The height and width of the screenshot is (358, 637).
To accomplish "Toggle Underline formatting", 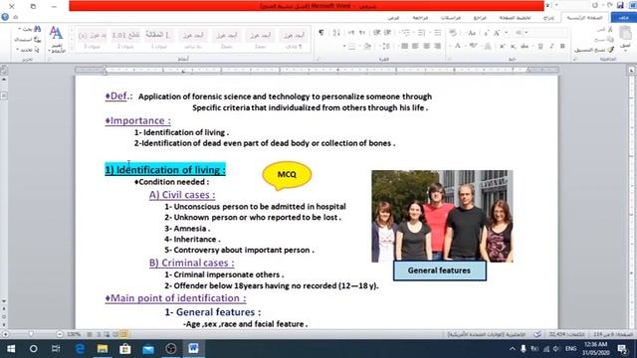I will pyautogui.click(x=540, y=46).
